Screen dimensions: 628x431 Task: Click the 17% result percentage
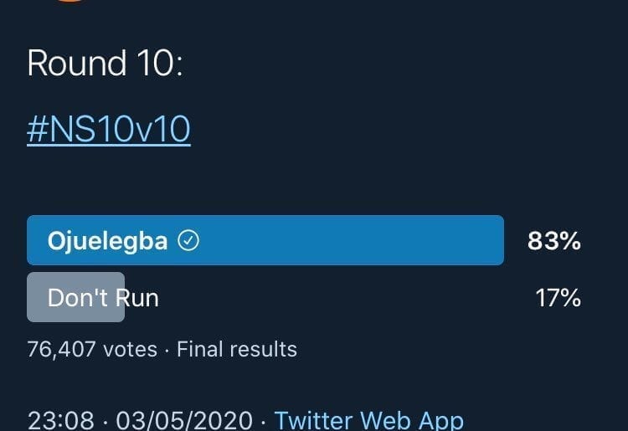558,297
